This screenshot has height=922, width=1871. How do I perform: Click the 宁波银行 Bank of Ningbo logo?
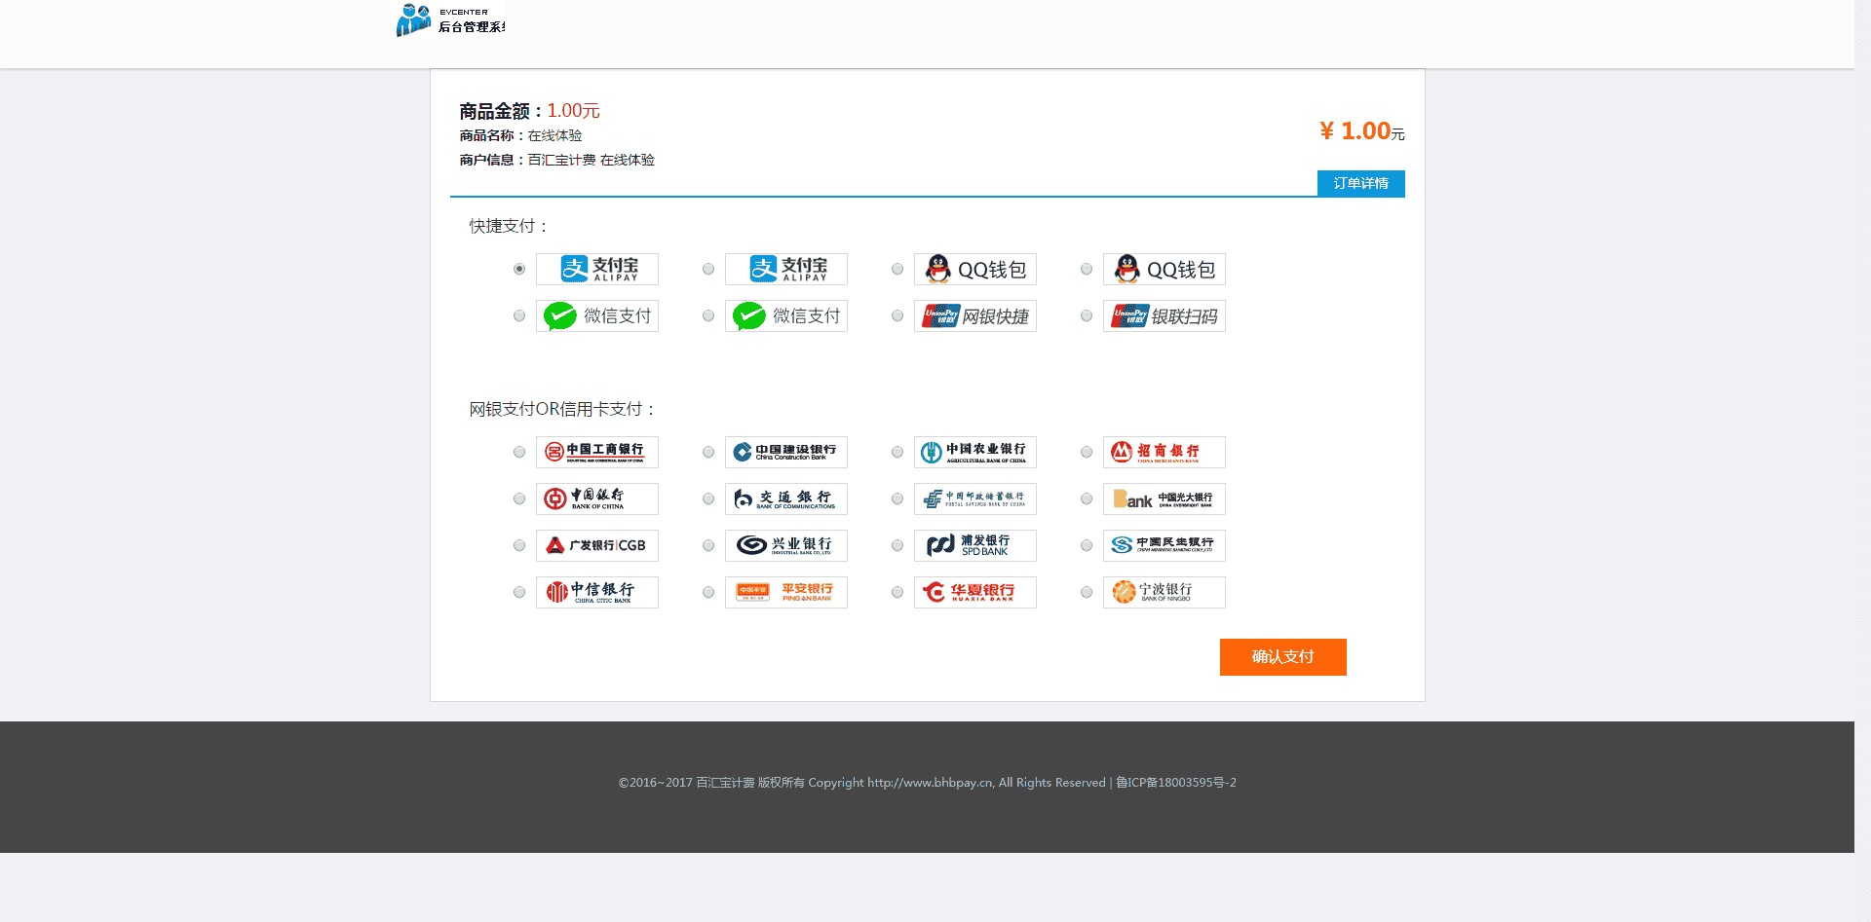click(1165, 592)
